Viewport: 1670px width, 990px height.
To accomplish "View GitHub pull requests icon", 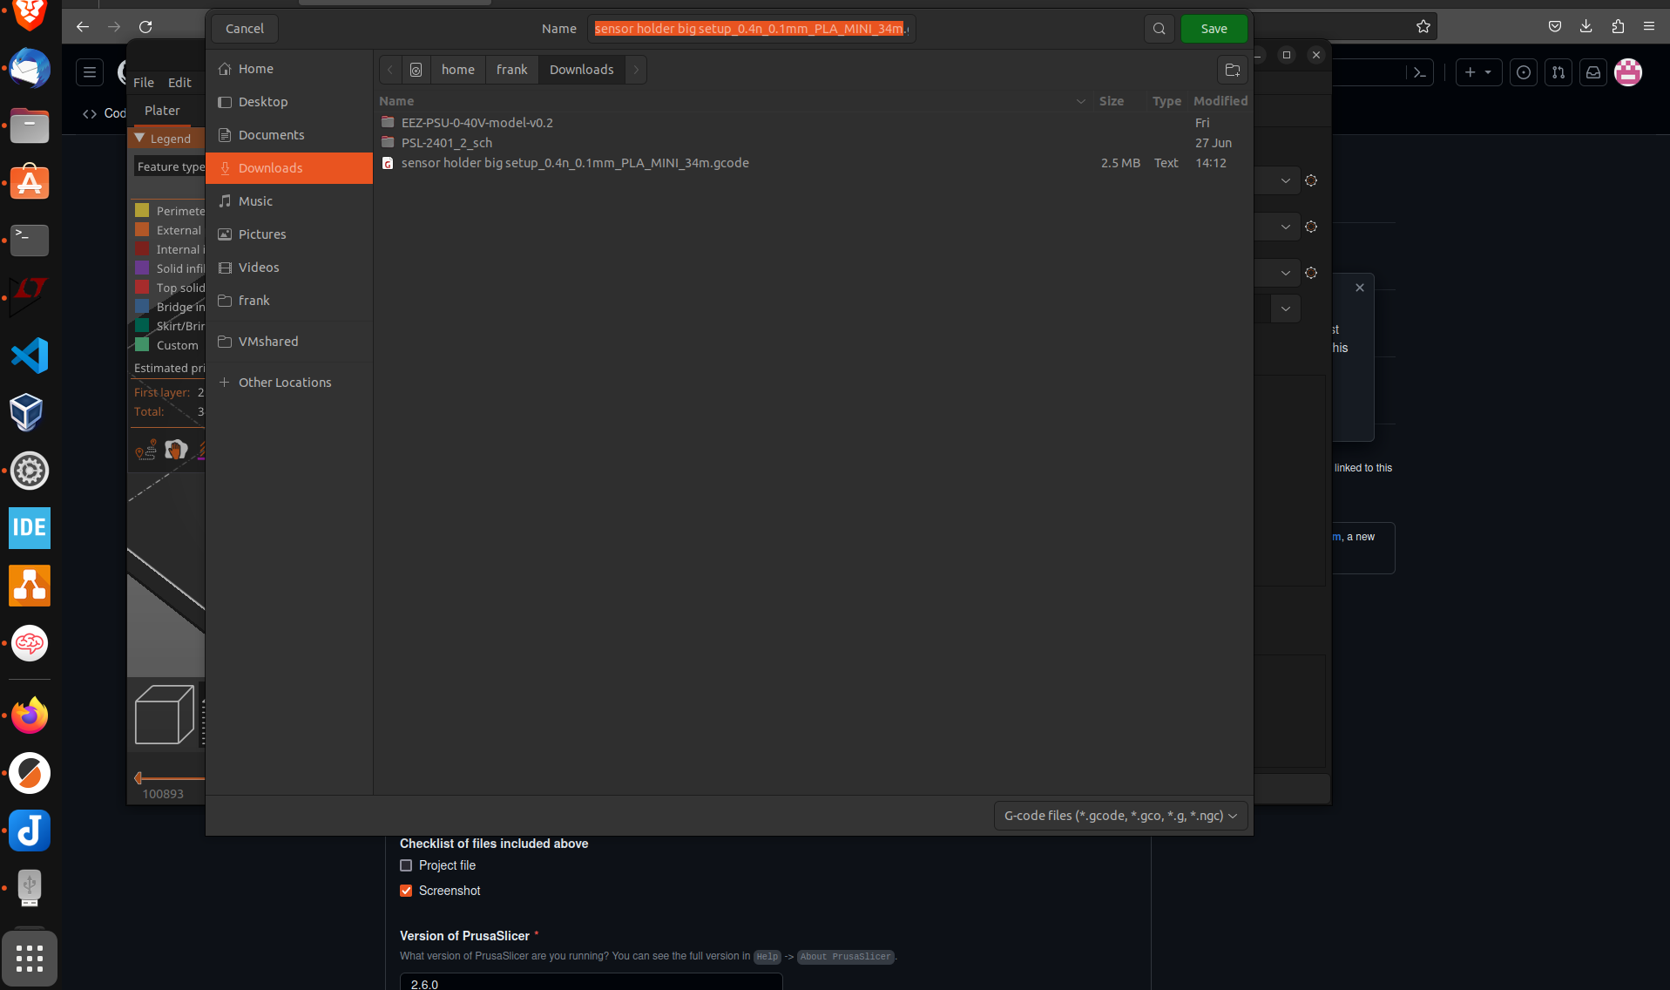I will (1559, 72).
